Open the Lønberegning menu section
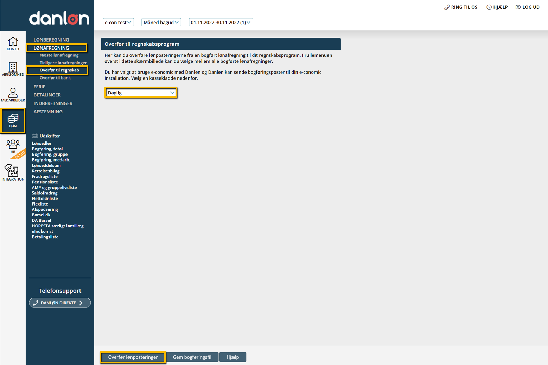The height and width of the screenshot is (365, 548). coord(51,40)
